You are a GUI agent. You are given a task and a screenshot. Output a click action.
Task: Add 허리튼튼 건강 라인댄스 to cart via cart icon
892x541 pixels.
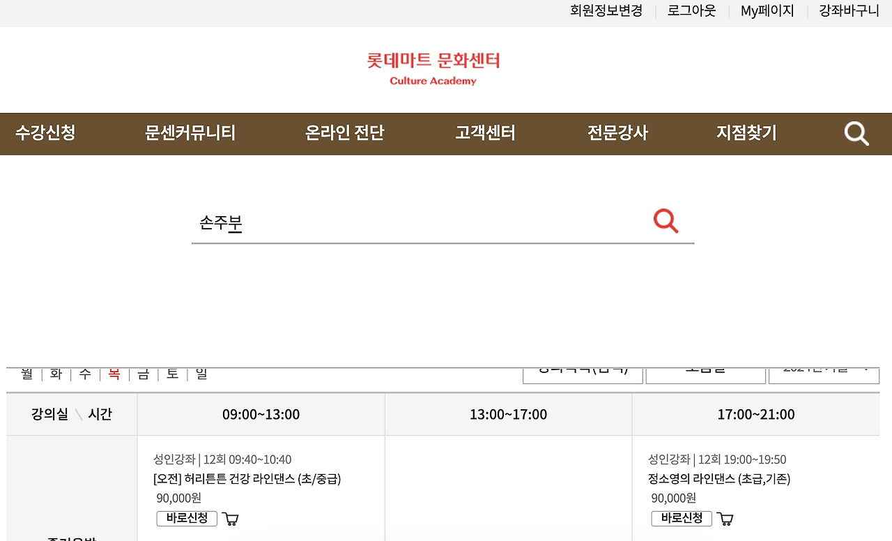(x=231, y=519)
